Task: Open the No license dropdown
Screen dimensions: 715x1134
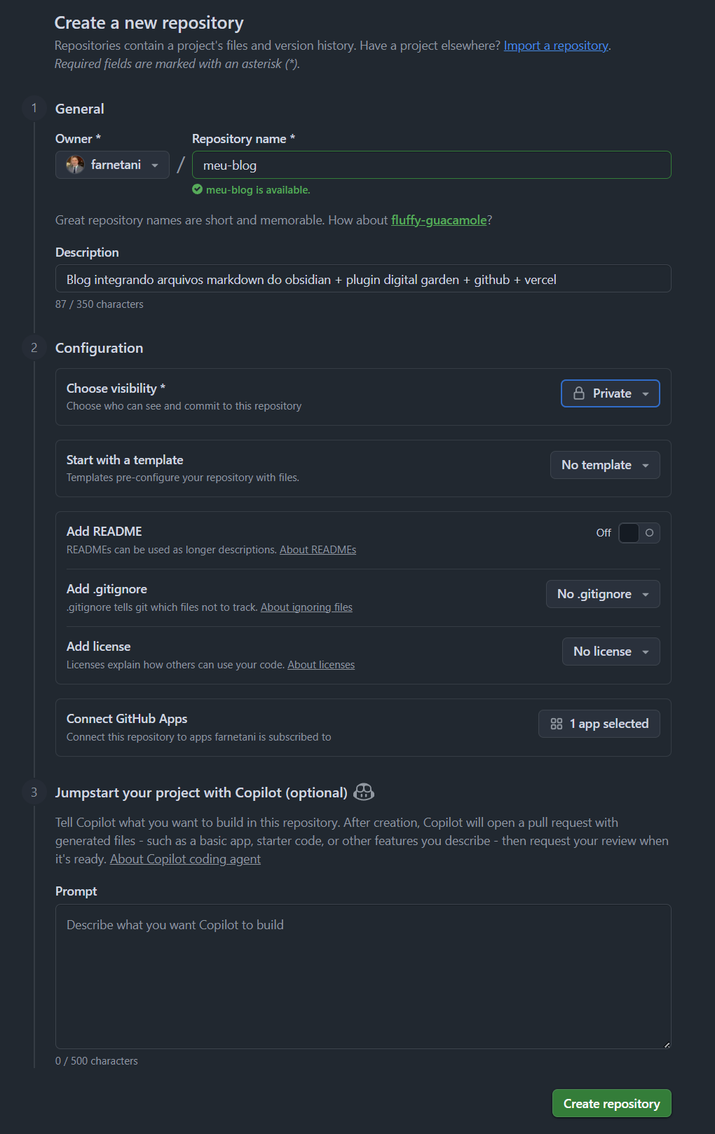Action: pyautogui.click(x=611, y=652)
